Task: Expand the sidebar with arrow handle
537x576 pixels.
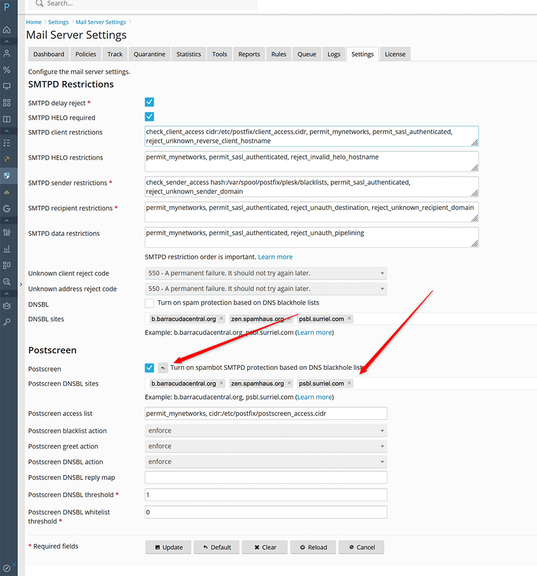Action: point(21,284)
